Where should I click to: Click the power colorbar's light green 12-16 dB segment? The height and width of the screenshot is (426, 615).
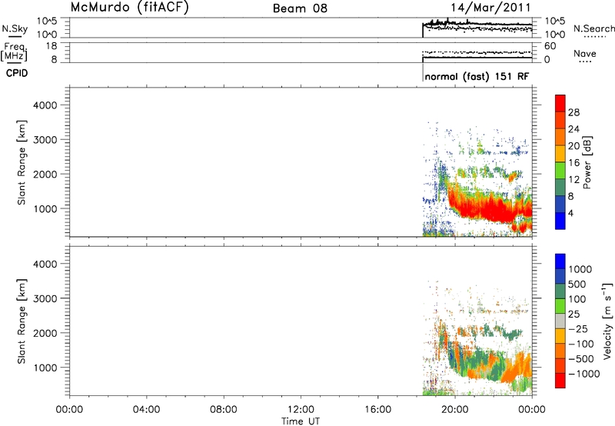[x=560, y=170]
